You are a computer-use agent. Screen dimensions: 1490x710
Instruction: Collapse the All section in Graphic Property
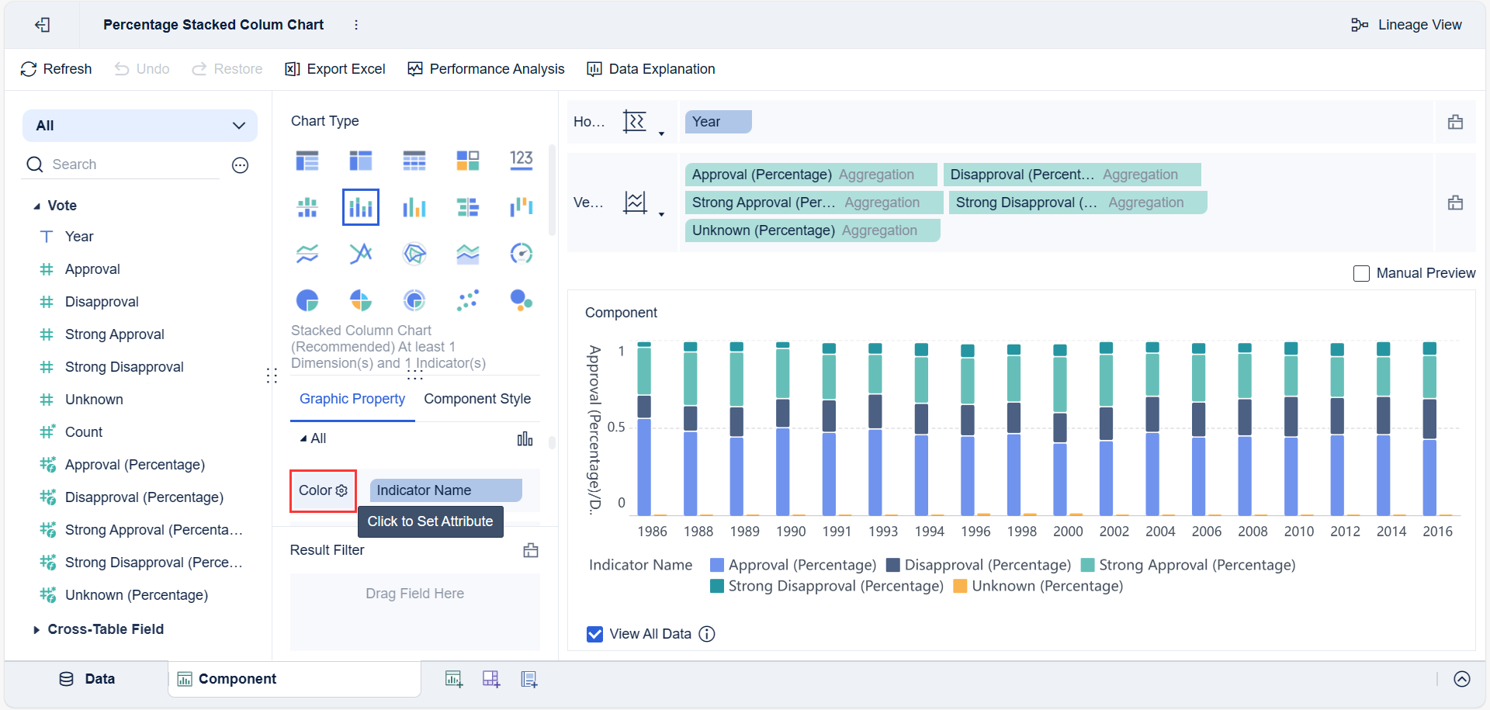(x=303, y=438)
